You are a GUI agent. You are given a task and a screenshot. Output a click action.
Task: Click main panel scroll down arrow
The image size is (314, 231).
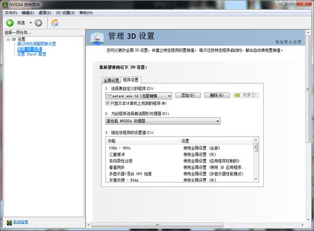(x=308, y=220)
